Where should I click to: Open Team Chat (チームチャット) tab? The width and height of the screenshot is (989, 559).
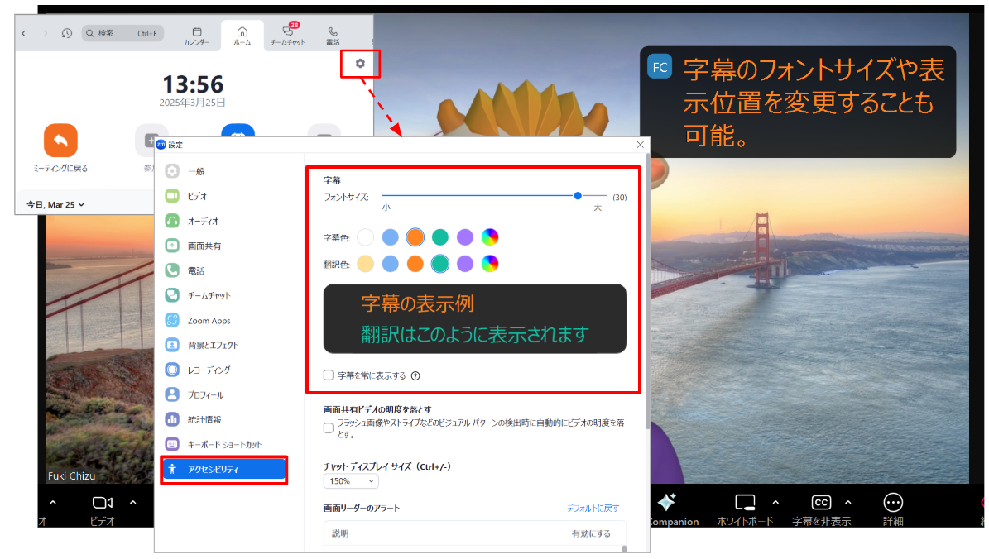point(288,36)
